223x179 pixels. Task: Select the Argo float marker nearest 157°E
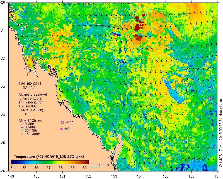tap(210, 98)
